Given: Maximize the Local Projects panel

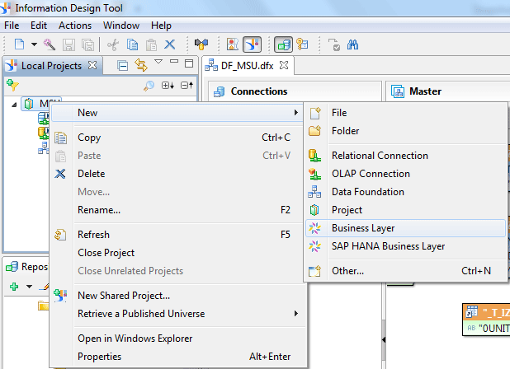Looking at the screenshot, I should [189, 63].
